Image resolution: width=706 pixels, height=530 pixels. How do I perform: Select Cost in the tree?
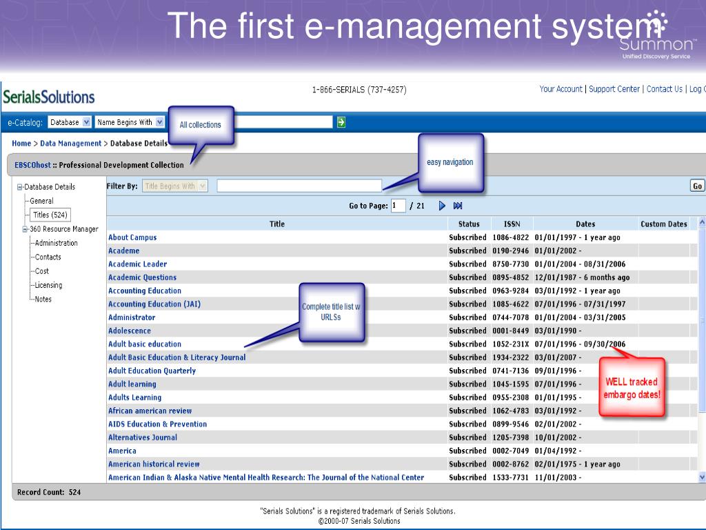click(42, 271)
